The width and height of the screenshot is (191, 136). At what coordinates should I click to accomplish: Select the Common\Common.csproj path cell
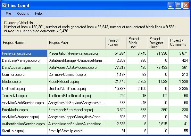tap(77, 75)
